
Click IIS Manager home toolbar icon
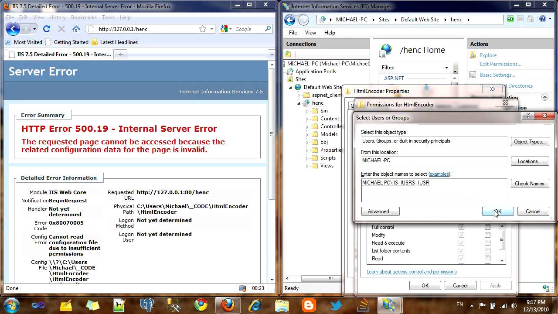point(531,19)
